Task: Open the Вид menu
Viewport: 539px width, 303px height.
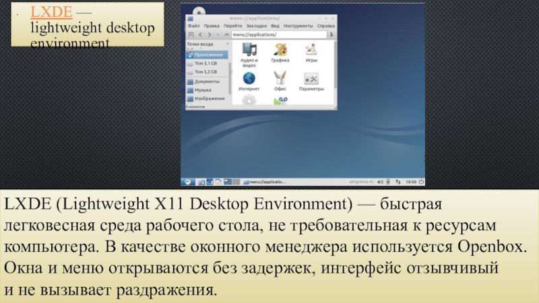Action: (x=275, y=26)
